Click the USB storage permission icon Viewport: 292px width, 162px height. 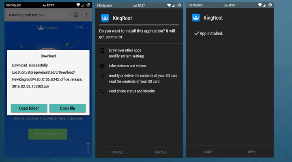(x=102, y=75)
